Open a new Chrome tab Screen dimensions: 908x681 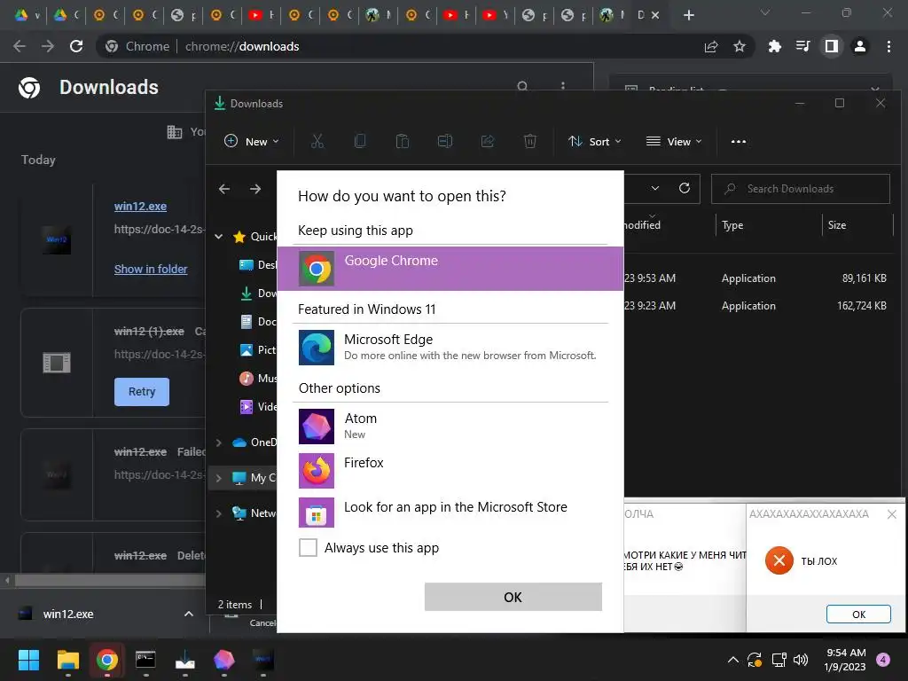coord(688,15)
